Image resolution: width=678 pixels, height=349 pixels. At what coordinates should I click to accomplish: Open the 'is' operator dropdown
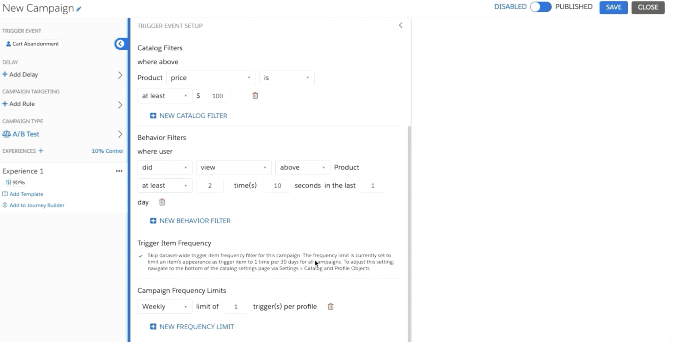(287, 78)
